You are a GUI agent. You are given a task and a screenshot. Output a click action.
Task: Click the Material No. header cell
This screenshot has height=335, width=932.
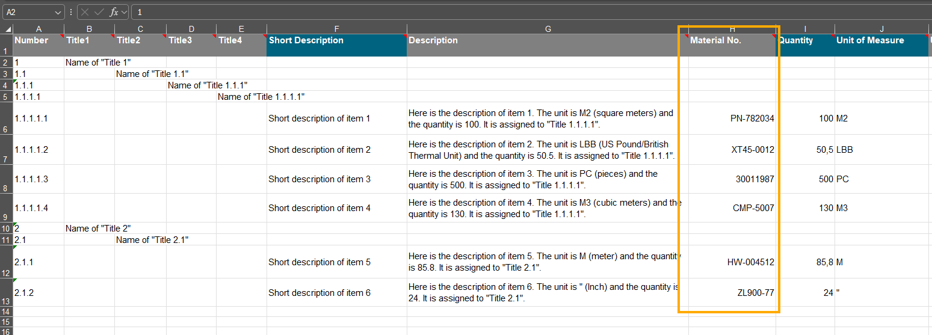pos(732,41)
